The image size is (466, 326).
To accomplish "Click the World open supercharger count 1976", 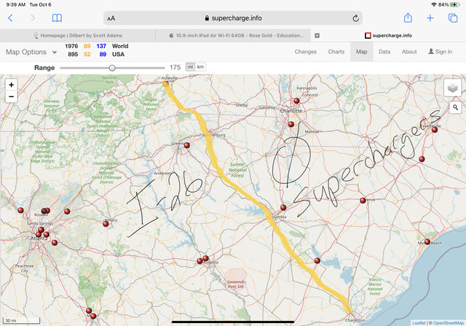I will pyautogui.click(x=71, y=46).
